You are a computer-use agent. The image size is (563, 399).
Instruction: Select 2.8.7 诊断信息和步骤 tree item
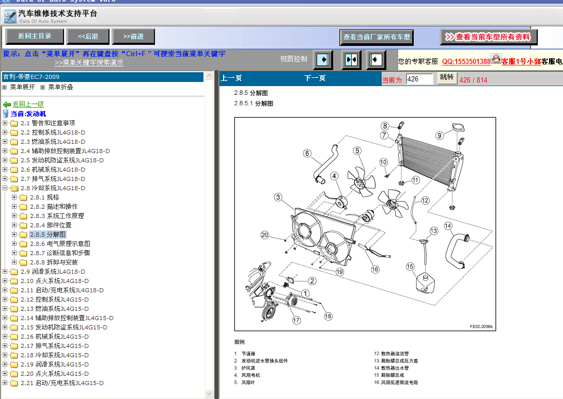60,253
